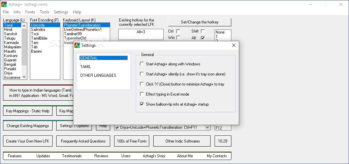Enable Start Azhagi+ along with Windows
This screenshot has height=164, width=349.
coord(142,64)
